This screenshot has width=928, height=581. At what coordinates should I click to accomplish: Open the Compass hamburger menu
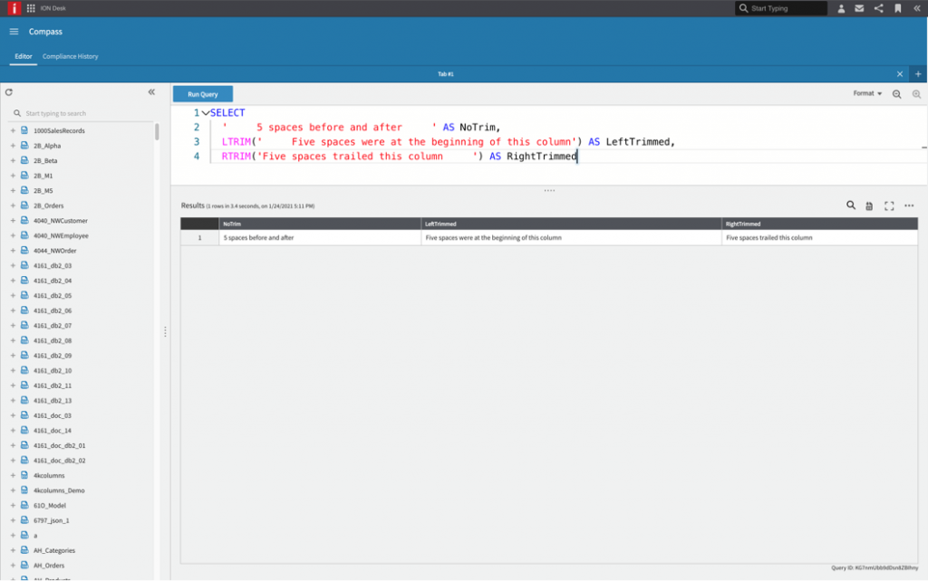coord(14,32)
